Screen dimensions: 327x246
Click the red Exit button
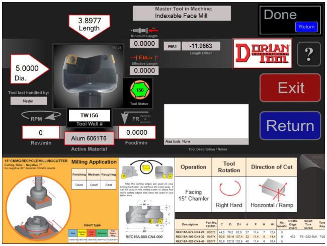[x=290, y=88]
